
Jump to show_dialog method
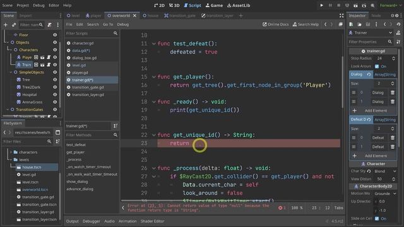pyautogui.click(x=77, y=182)
